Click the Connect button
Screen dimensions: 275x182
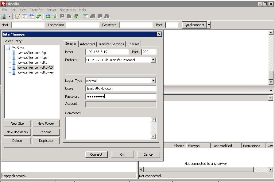(x=96, y=154)
